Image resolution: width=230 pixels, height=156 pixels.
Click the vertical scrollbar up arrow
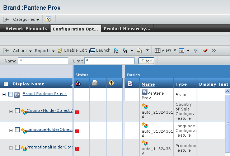pos(227,91)
